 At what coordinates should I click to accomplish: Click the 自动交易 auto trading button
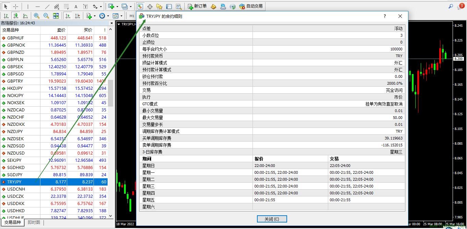tap(251, 6)
